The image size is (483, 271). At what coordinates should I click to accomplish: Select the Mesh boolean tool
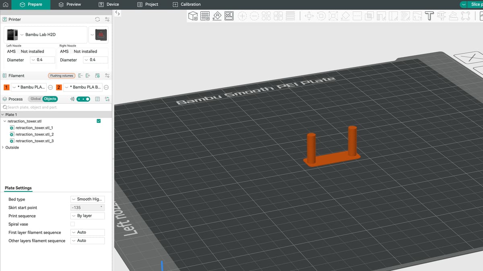[x=369, y=16]
